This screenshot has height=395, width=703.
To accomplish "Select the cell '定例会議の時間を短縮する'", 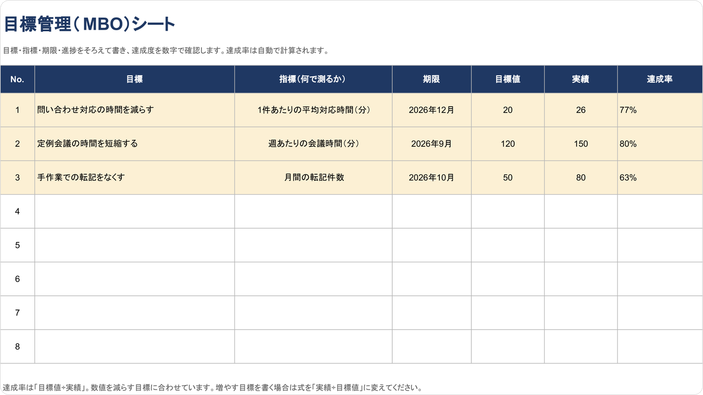I will click(135, 144).
